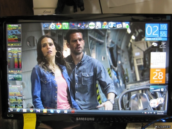
Task: Click the larger round gauge gadget
Action: point(154,103)
